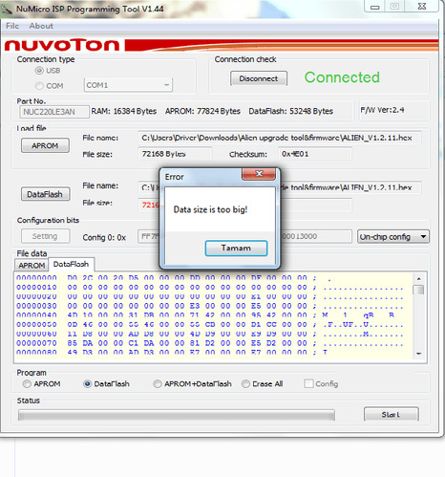Click the DataFlash: 53248 Bytes label
Image resolution: width=445 pixels, height=477 pixels.
[291, 111]
